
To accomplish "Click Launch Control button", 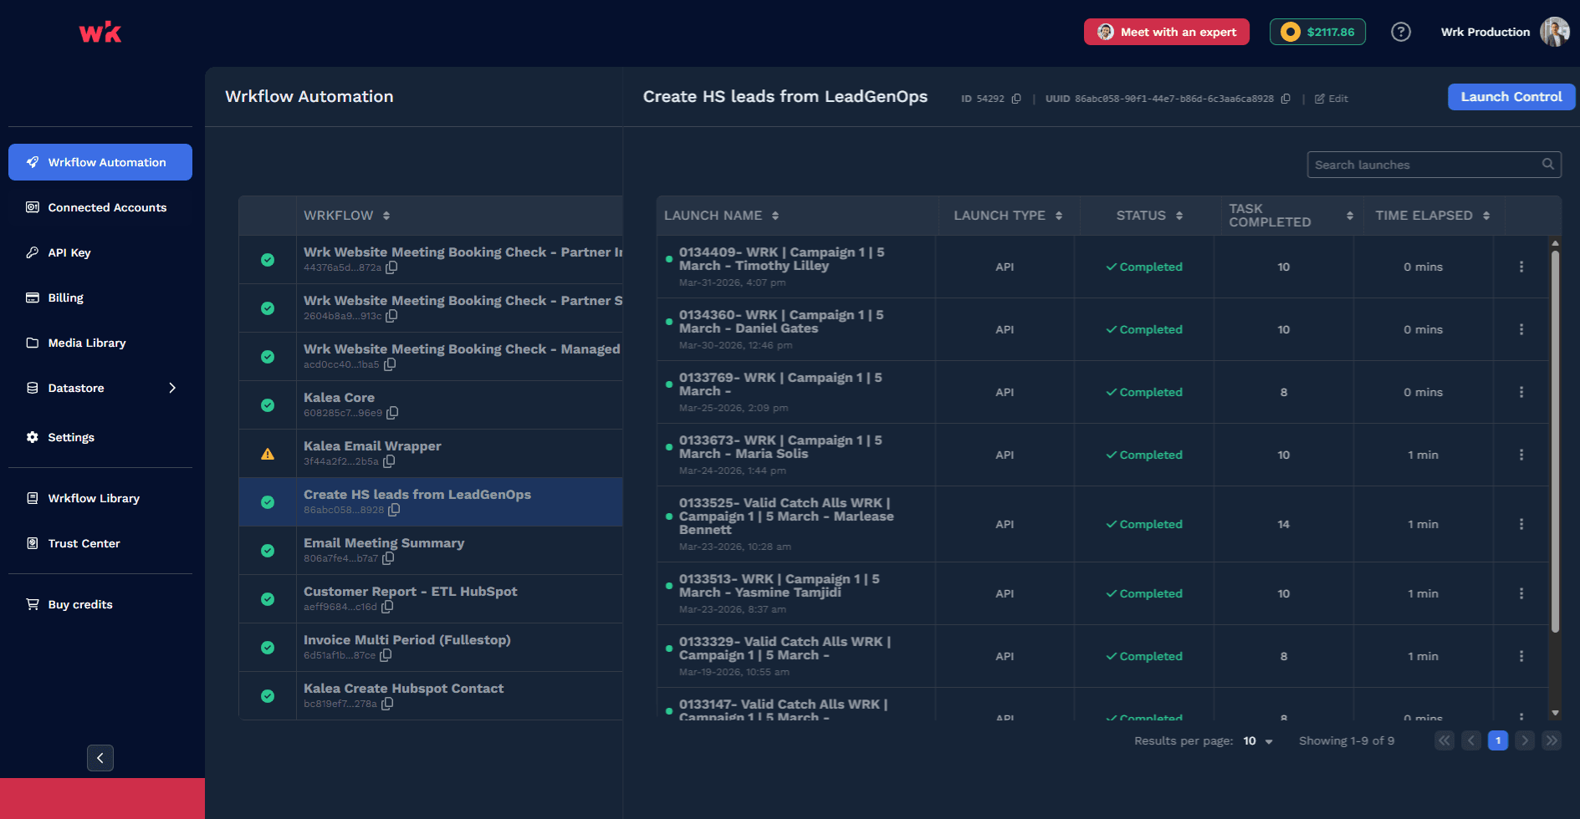I will 1511,97.
